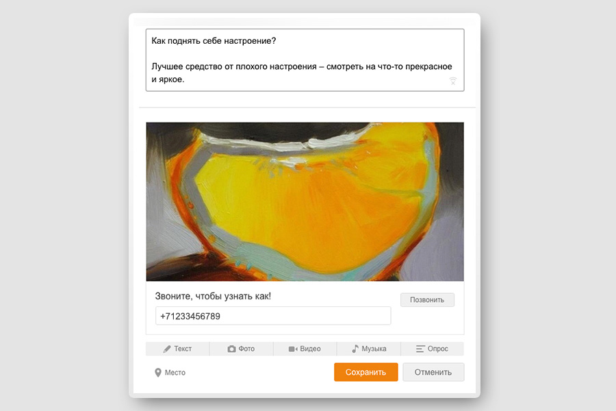Save the post with Сохранить
This screenshot has width=616, height=411.
pyautogui.click(x=365, y=372)
